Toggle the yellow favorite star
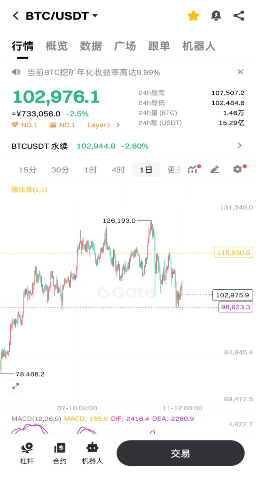This screenshot has height=501, width=256. 193,16
